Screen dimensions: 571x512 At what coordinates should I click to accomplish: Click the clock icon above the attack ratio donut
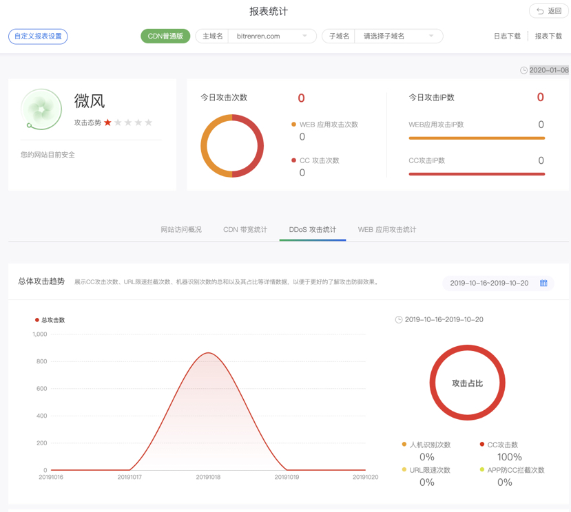click(x=399, y=320)
